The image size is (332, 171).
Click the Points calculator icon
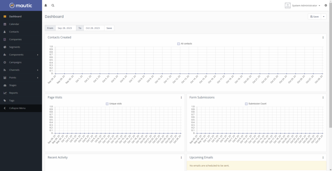tap(5, 78)
